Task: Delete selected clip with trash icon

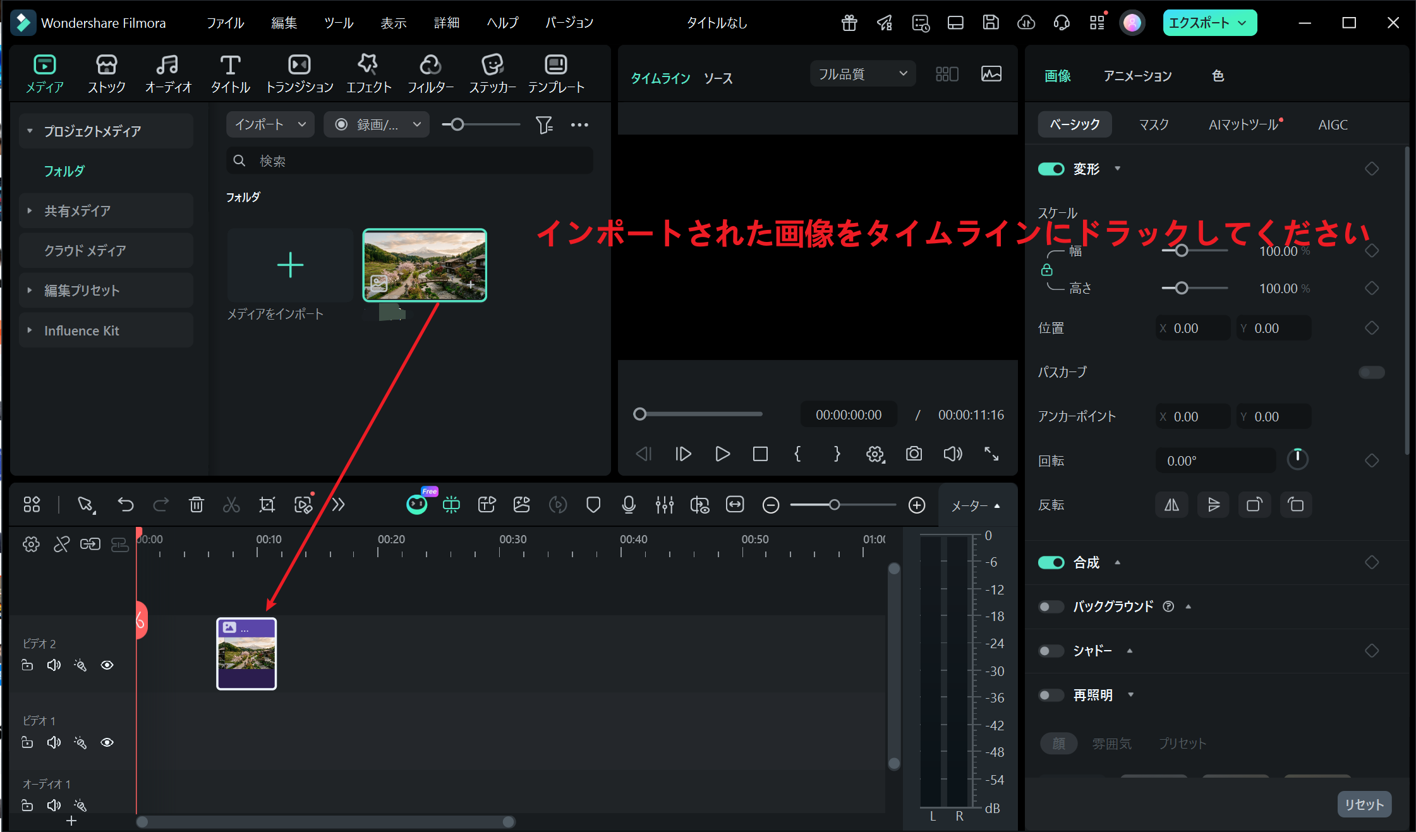Action: coord(197,505)
